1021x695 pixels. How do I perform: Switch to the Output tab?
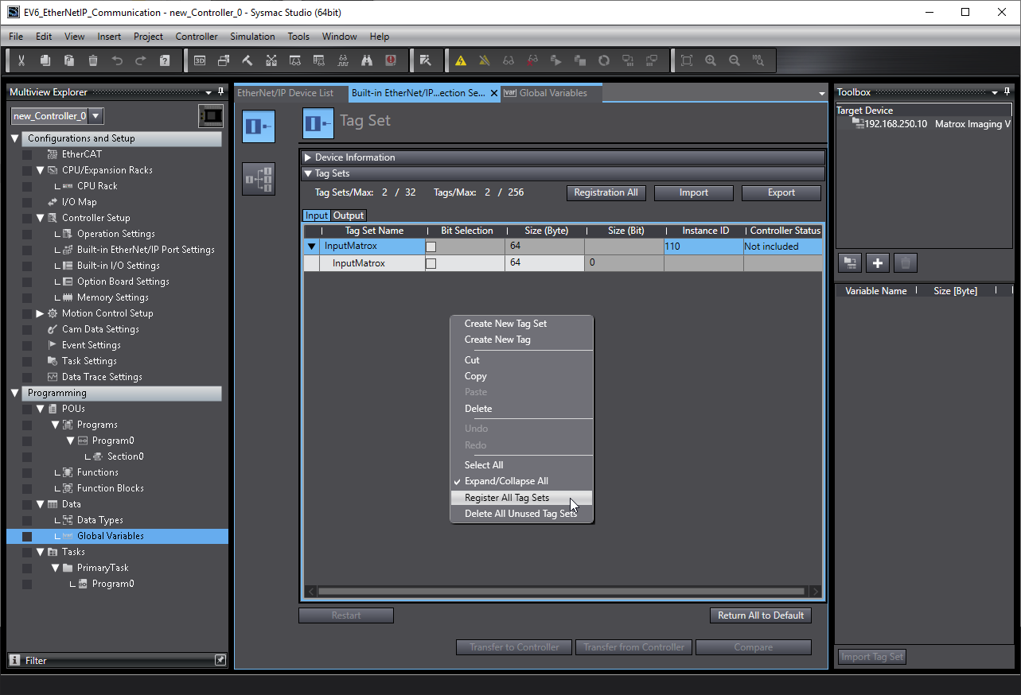pos(349,215)
